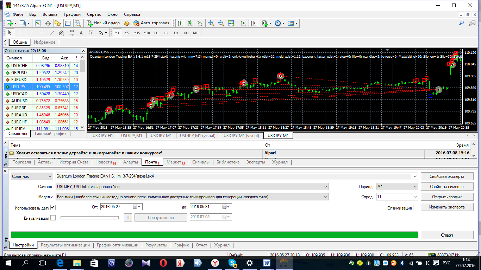Screen dimensions: 481x270
Task: Click the Zoom Out magnifier icon
Action: (221, 23)
